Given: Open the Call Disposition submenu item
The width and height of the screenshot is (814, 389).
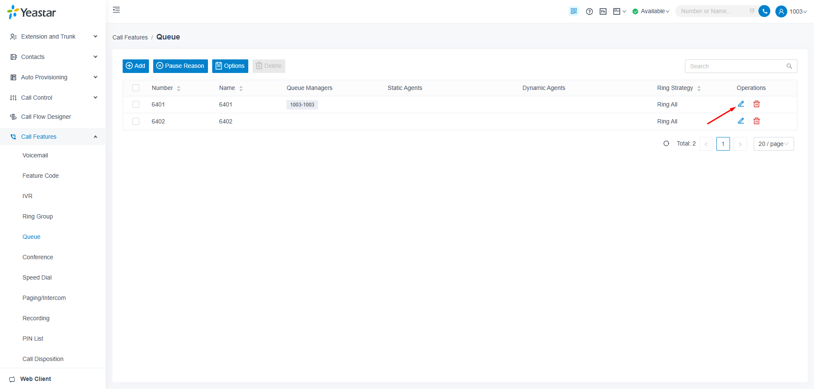Looking at the screenshot, I should coord(43,359).
